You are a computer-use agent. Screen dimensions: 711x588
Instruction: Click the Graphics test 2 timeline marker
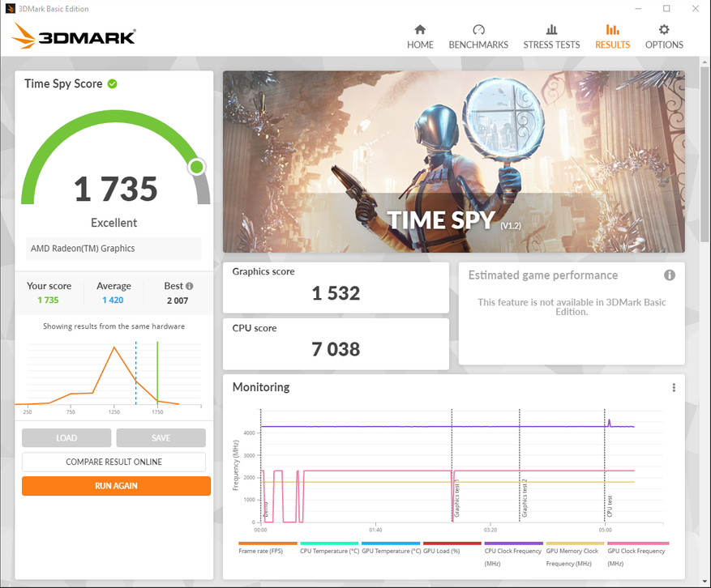pyautogui.click(x=525, y=498)
